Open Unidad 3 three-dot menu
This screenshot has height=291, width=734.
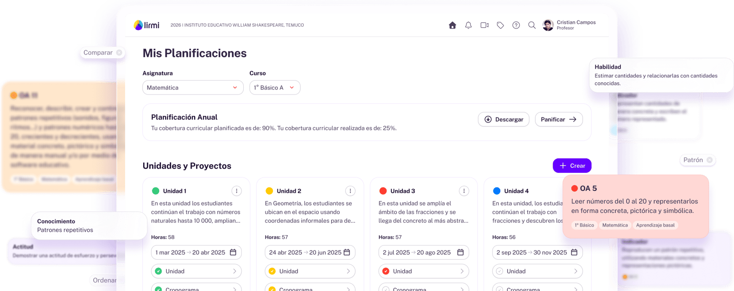pos(464,191)
